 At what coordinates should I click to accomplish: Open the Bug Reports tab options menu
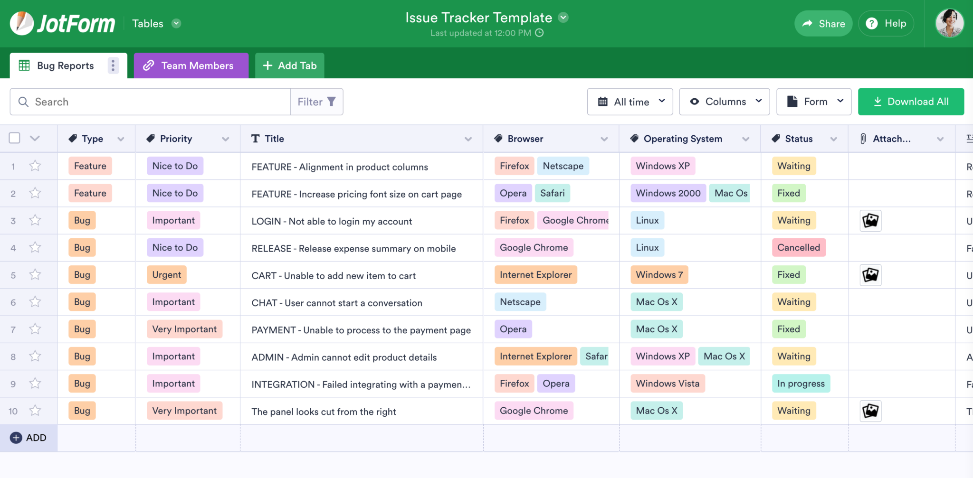113,66
